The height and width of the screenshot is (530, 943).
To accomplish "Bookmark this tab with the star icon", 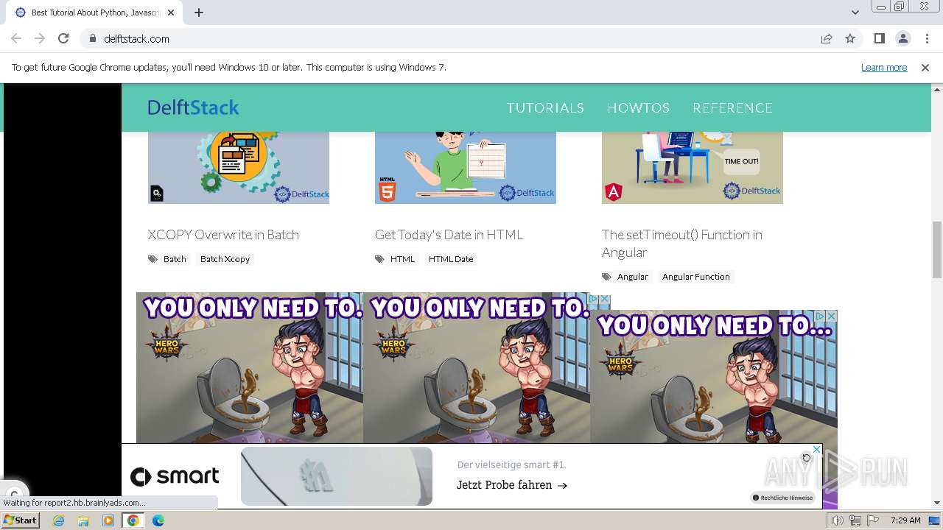I will (x=850, y=38).
